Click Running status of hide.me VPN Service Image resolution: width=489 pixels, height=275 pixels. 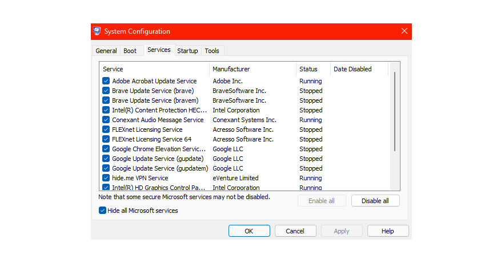coord(311,178)
